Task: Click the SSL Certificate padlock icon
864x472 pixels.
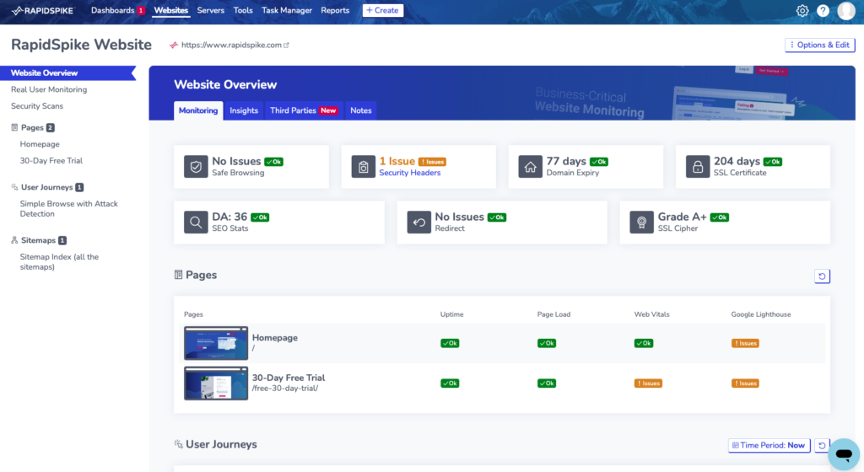Action: click(x=698, y=167)
